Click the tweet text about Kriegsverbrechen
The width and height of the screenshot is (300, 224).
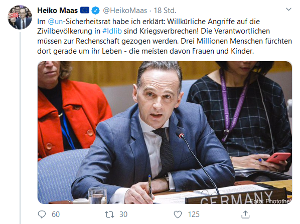point(165,36)
